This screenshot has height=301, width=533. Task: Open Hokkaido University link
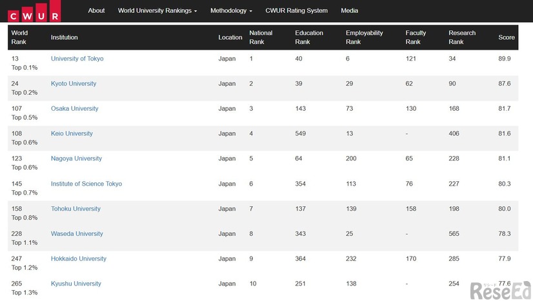[x=79, y=258]
